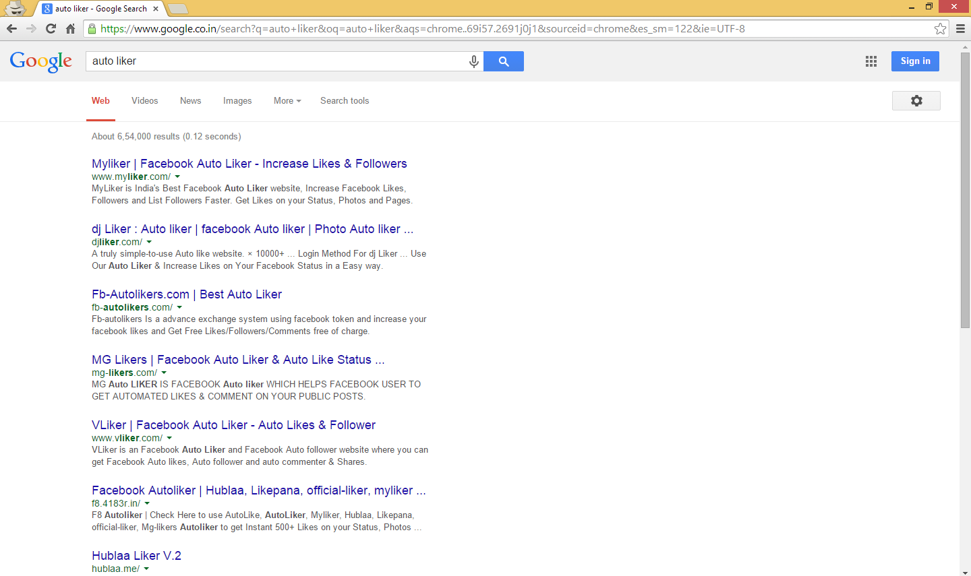Select the auto liker Google Search tab
The height and width of the screenshot is (576, 971).
click(x=100, y=9)
